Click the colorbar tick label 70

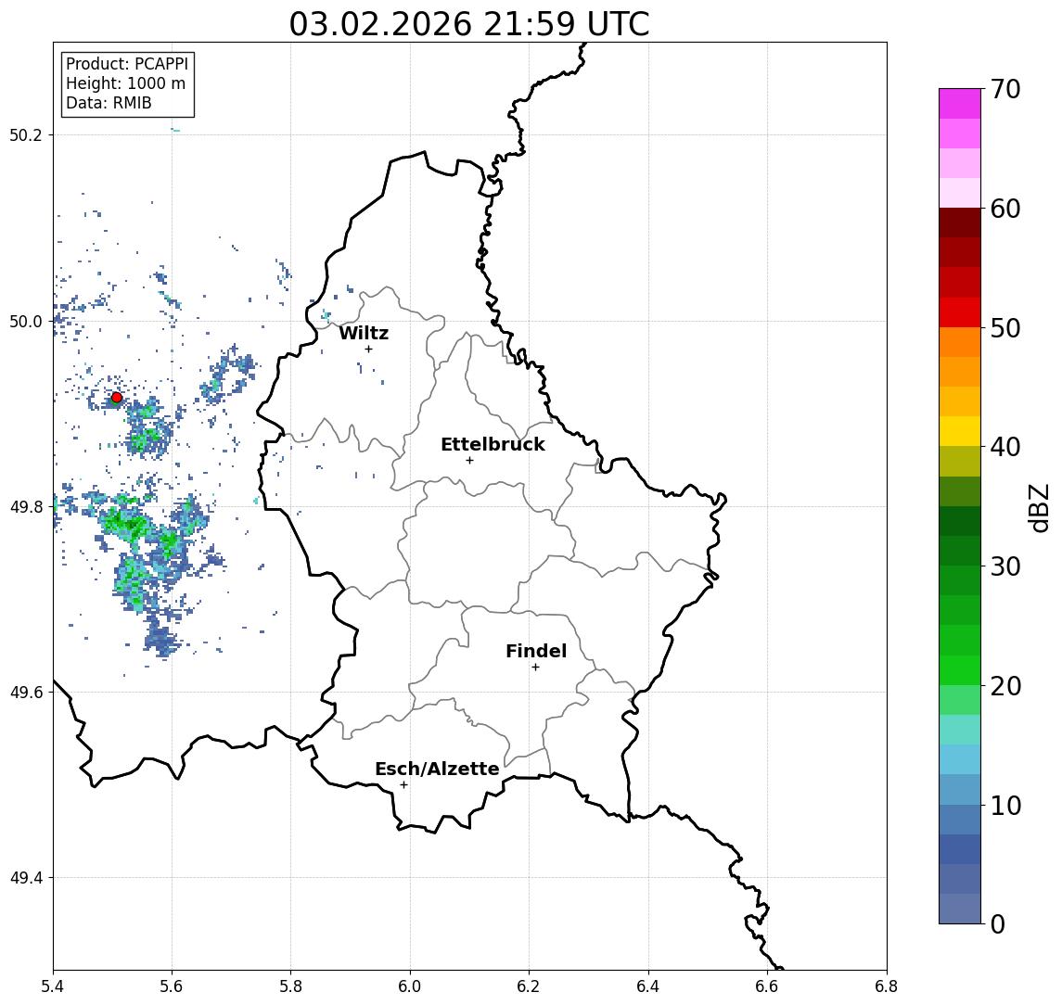pos(1005,89)
